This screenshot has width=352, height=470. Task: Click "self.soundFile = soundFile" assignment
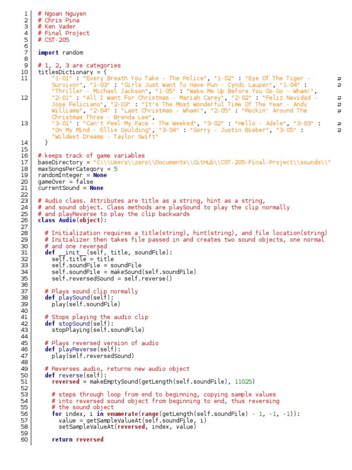click(x=96, y=266)
